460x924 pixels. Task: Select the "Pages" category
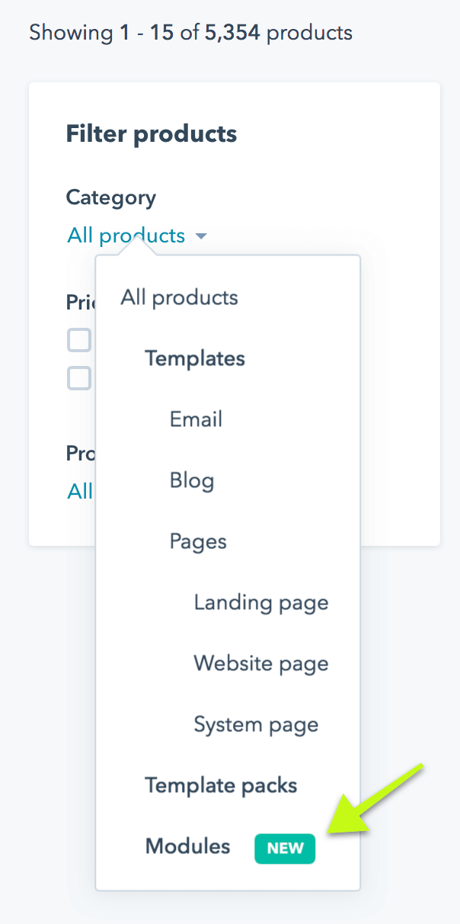[198, 541]
